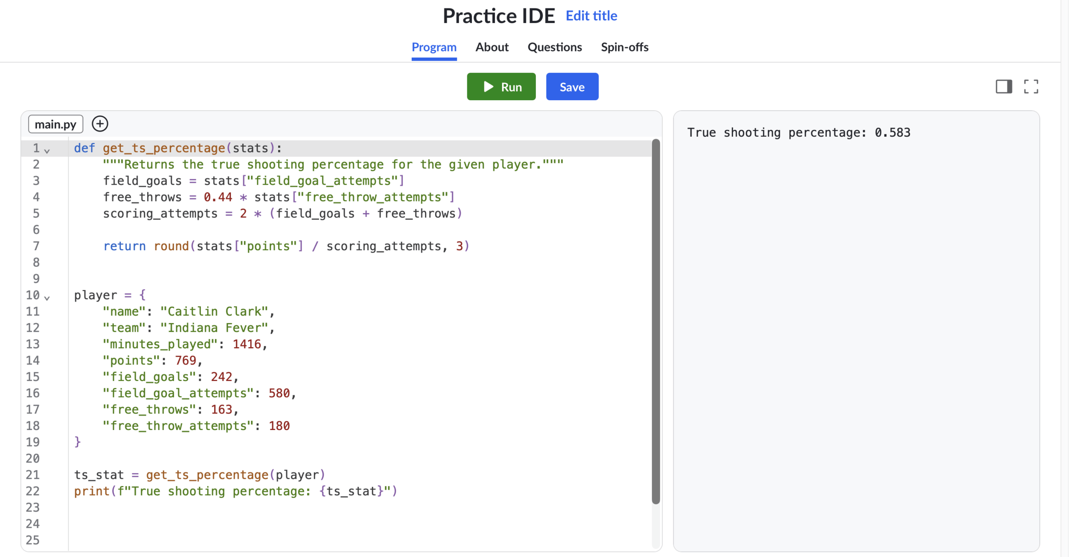Image resolution: width=1071 pixels, height=557 pixels.
Task: Open the About tab
Action: pos(493,47)
